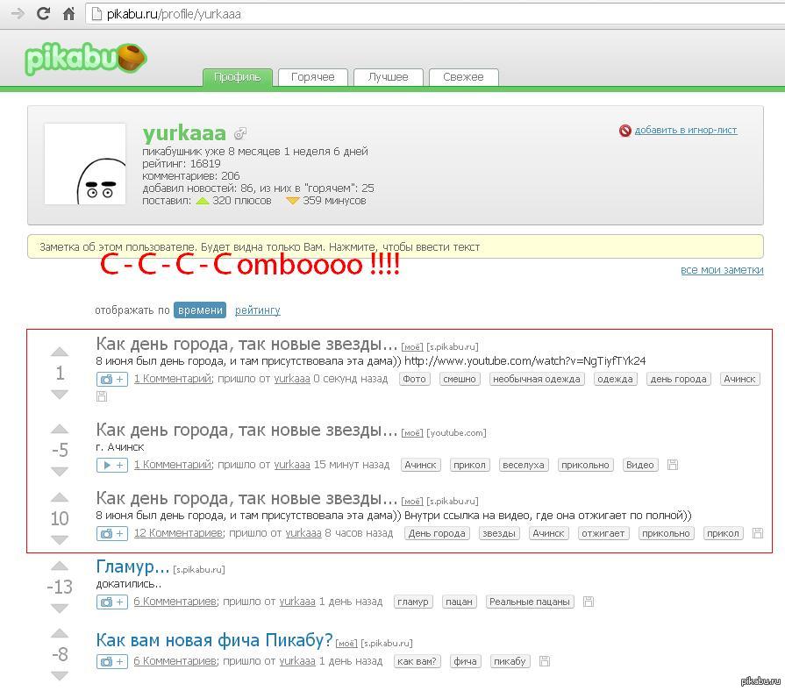Viewport: 785px width, 691px height.
Task: Upvote the post rated 10
Action: [60, 498]
